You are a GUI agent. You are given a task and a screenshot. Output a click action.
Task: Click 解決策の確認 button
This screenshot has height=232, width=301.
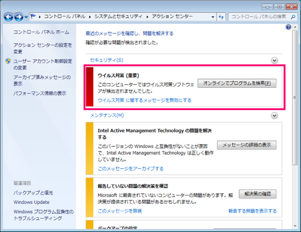click(258, 194)
